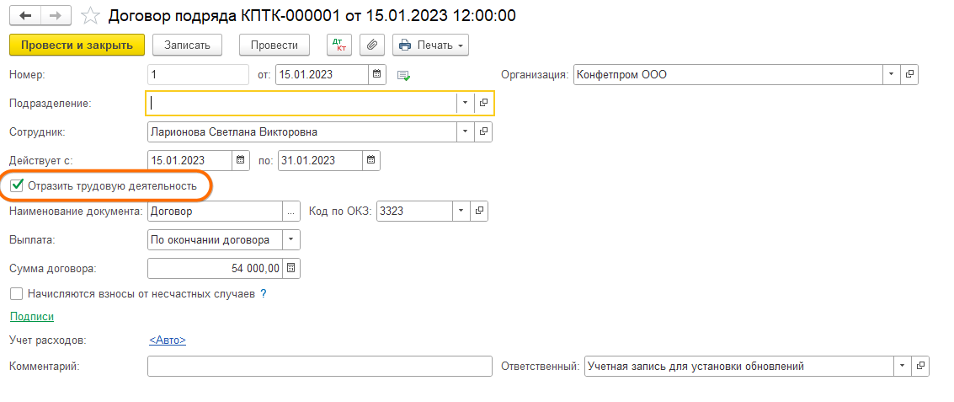Open Организация record with open-form icon

point(909,74)
